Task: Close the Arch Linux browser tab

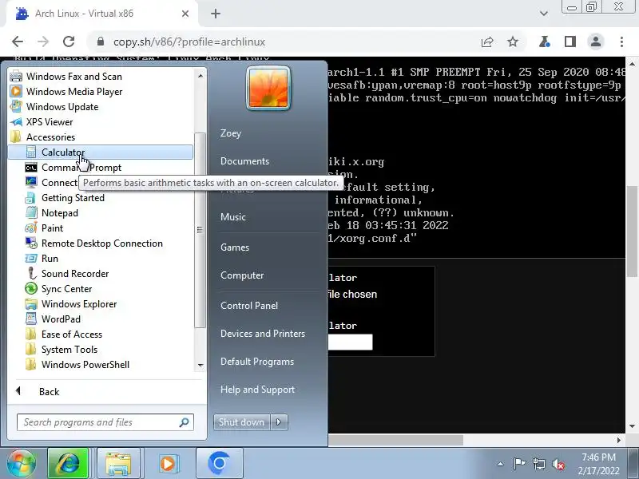Action: pos(185,14)
